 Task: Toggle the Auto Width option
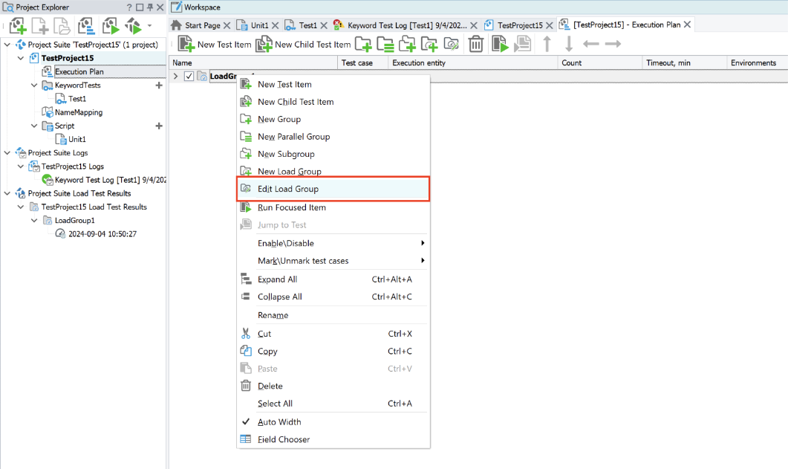tap(278, 422)
